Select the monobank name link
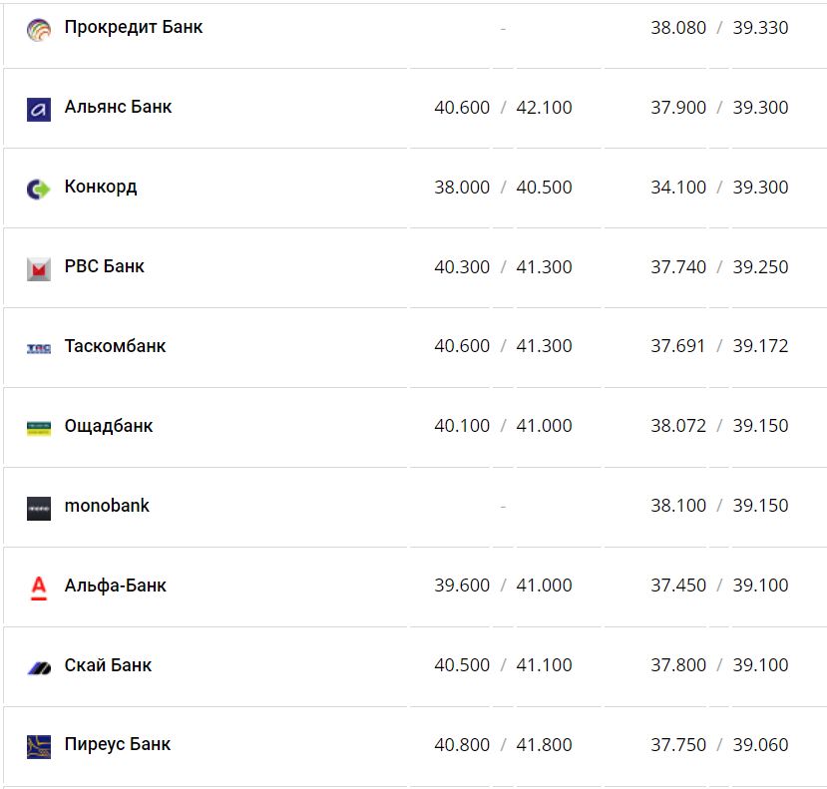Viewport: 827px width, 789px height. [107, 506]
